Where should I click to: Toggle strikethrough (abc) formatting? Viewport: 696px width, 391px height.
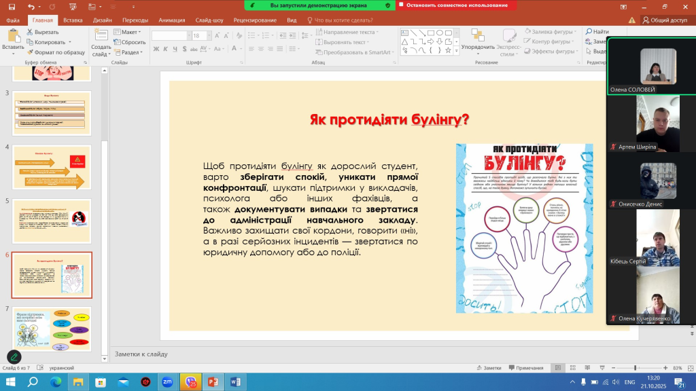[194, 49]
